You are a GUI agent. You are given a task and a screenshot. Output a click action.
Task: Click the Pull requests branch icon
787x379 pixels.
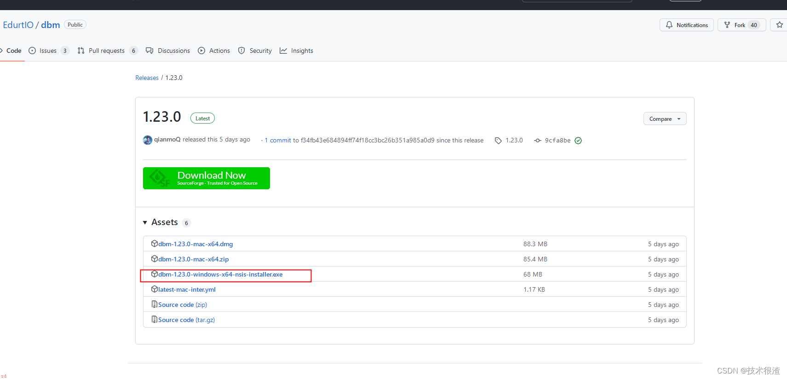tap(81, 51)
